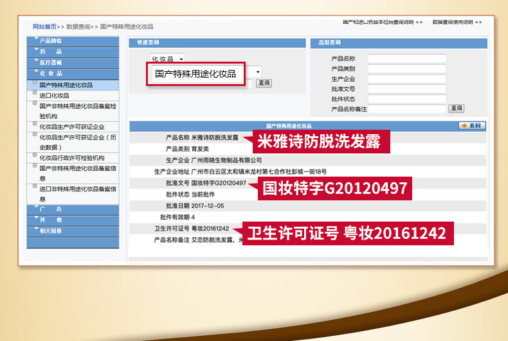508x341 pixels.
Task: Open 化妆品行政许可检验机构 tree item
Action: (72, 158)
